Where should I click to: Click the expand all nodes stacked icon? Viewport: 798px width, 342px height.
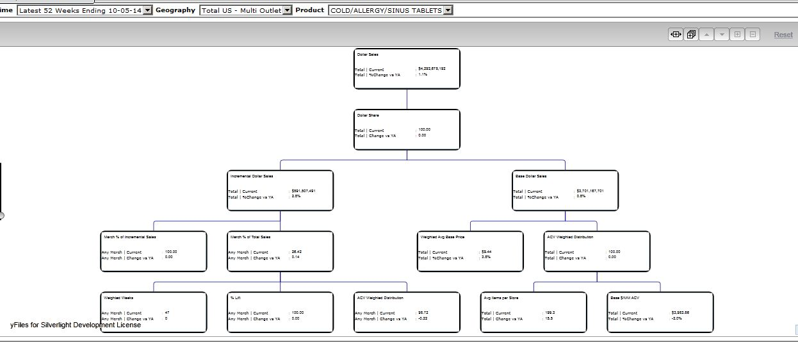(x=691, y=35)
